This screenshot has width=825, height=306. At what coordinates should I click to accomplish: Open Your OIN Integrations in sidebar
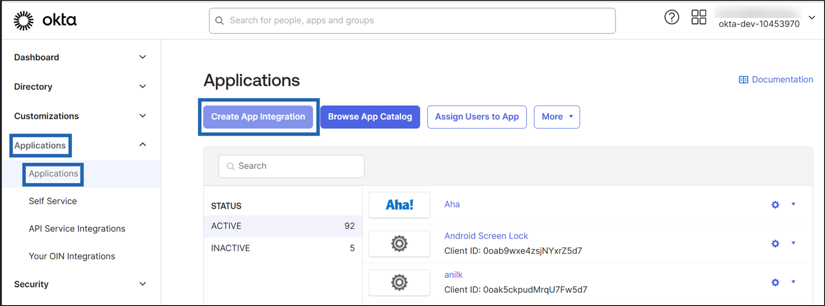tap(72, 256)
